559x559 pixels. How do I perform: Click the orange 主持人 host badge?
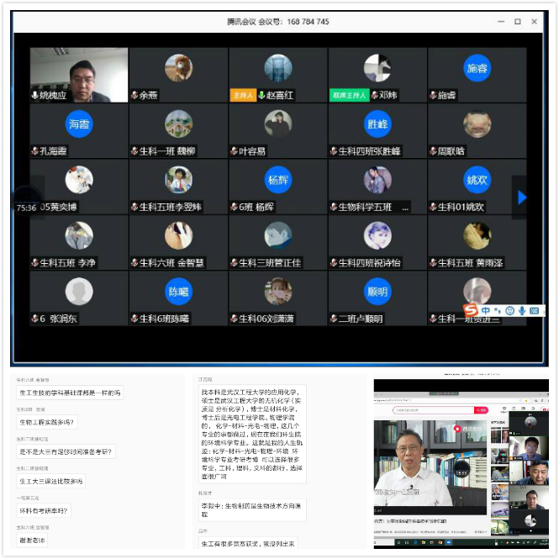click(x=242, y=96)
